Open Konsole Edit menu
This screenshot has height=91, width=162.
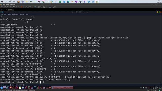click(5, 14)
